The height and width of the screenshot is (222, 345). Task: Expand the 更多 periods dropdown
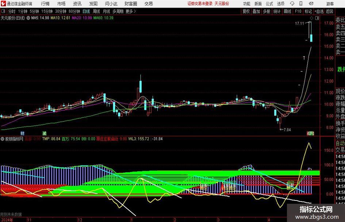point(131,11)
